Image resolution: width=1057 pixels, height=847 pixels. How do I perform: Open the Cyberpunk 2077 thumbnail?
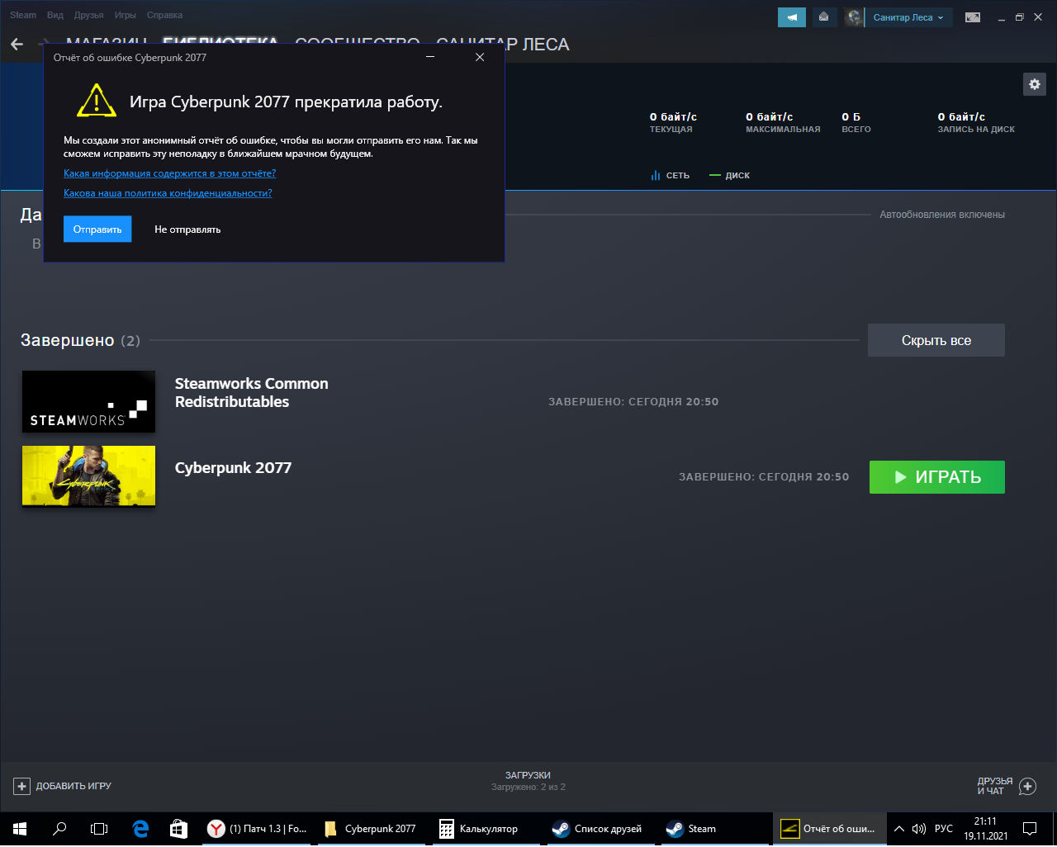click(88, 476)
